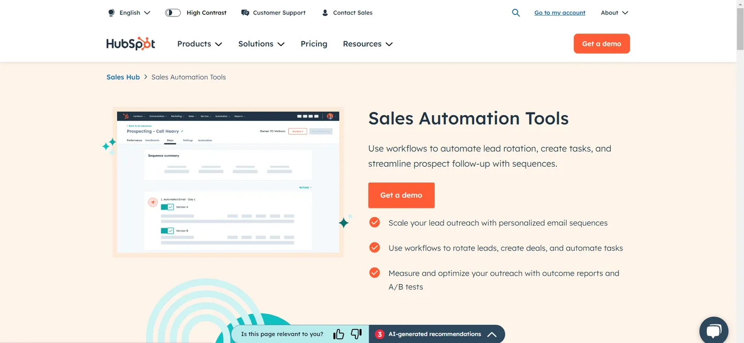
Task: Click the HubSpot logo
Action: tap(131, 44)
